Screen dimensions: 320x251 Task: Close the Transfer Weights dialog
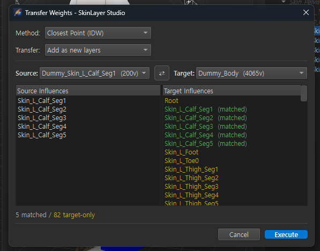pos(306,12)
